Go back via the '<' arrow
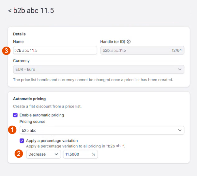 click(x=10, y=11)
